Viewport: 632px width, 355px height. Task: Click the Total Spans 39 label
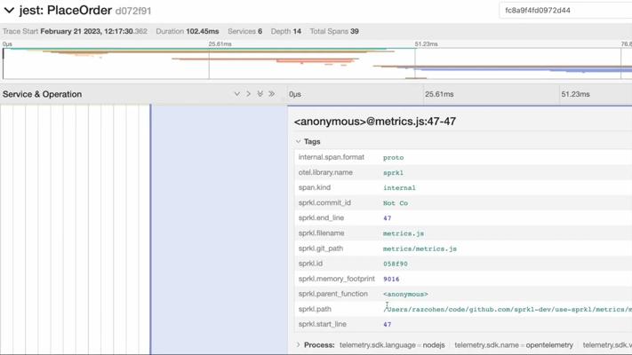click(x=334, y=31)
